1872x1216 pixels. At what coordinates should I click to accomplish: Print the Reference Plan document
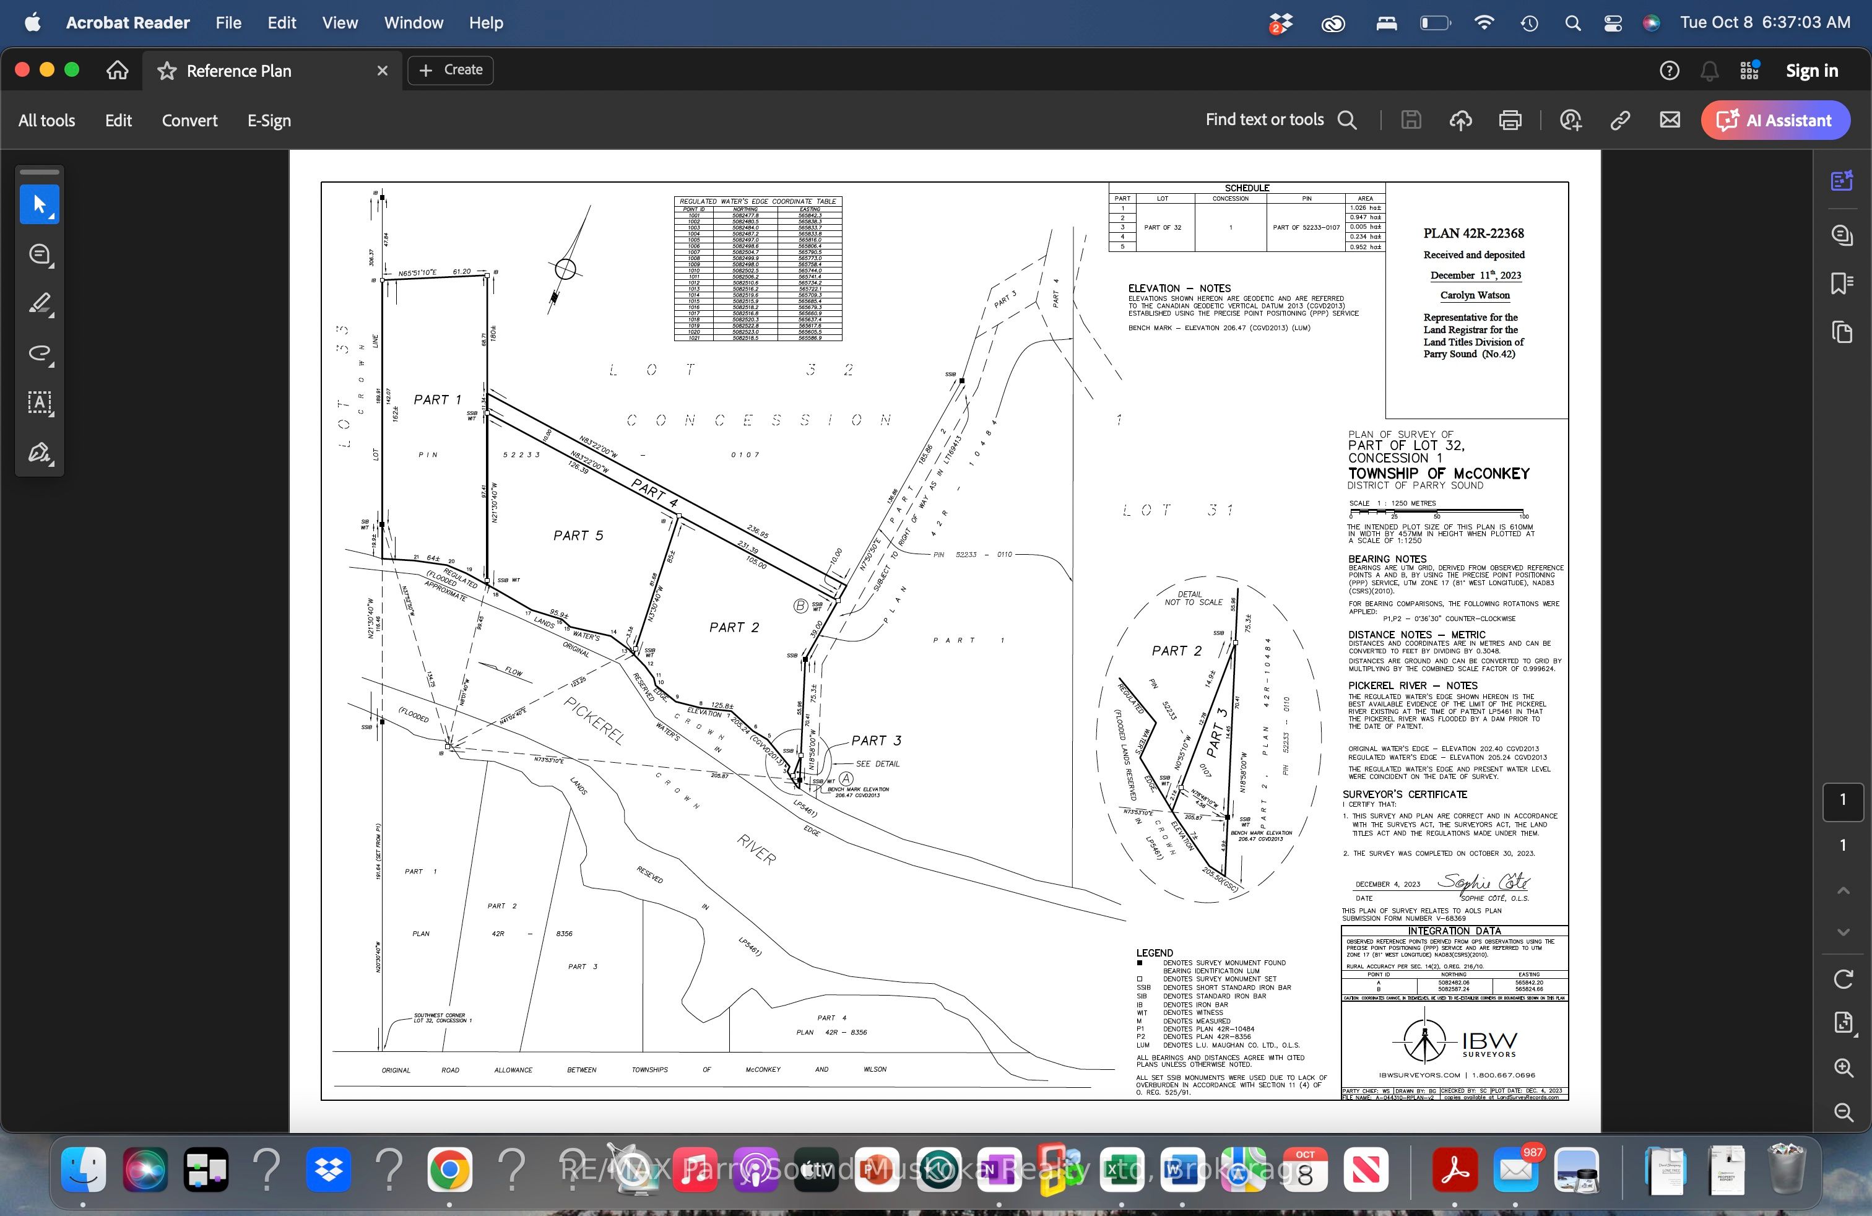coord(1510,120)
